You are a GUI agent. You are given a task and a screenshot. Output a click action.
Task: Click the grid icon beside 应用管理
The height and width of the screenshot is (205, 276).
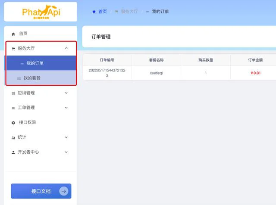click(13, 93)
